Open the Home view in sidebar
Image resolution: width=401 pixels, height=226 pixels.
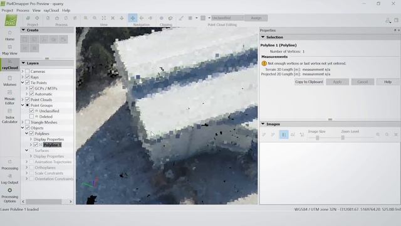point(10,36)
